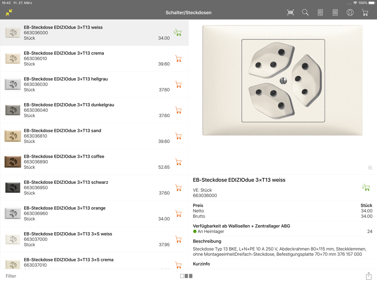Add EDIZIOdue 3×T13 3×S weiss to cart
The image size is (377, 283).
tap(178, 239)
